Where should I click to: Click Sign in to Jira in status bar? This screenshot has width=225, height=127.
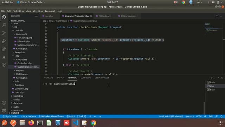[x=10, y=116]
